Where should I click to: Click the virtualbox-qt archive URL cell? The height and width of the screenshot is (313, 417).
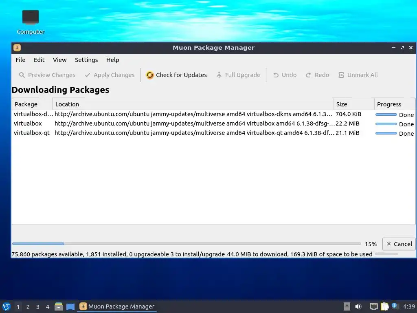tap(193, 133)
